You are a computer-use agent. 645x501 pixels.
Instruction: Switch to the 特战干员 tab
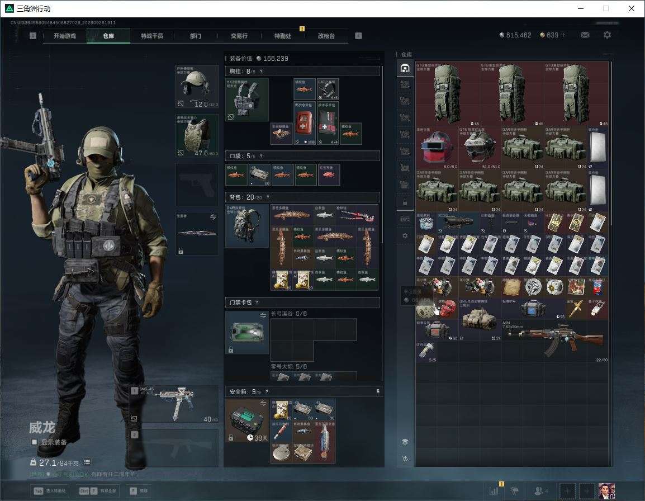click(152, 36)
